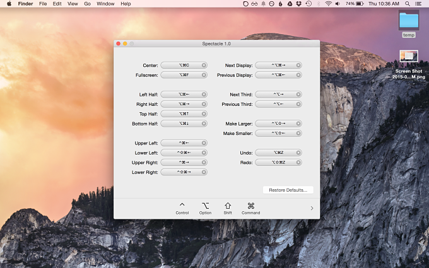Screen dimensions: 429x268
Task: Clear the Redo shortcut x icon
Action: (x=298, y=163)
